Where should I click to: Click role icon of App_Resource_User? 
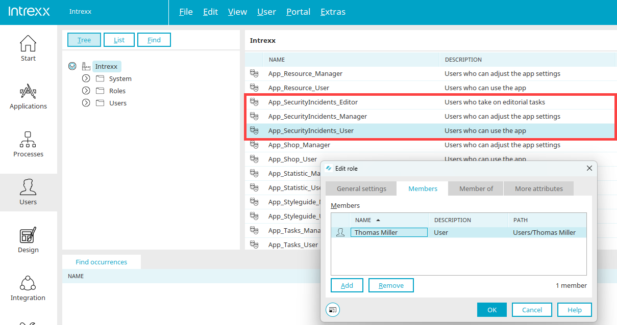click(x=254, y=88)
